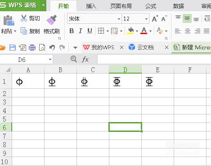Click the decrease indent icon
This screenshot has width=211, height=166.
coord(207,18)
